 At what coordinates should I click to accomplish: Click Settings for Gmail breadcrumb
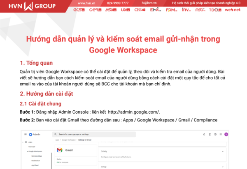pos(85,140)
